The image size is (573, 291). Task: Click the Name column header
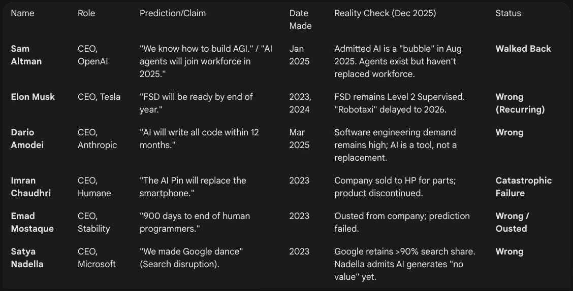point(22,13)
